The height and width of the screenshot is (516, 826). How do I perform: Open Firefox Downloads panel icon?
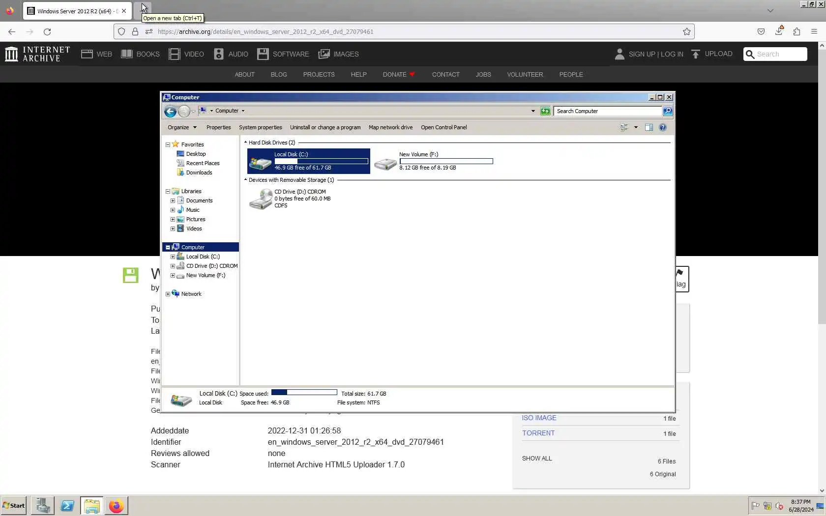(x=779, y=30)
